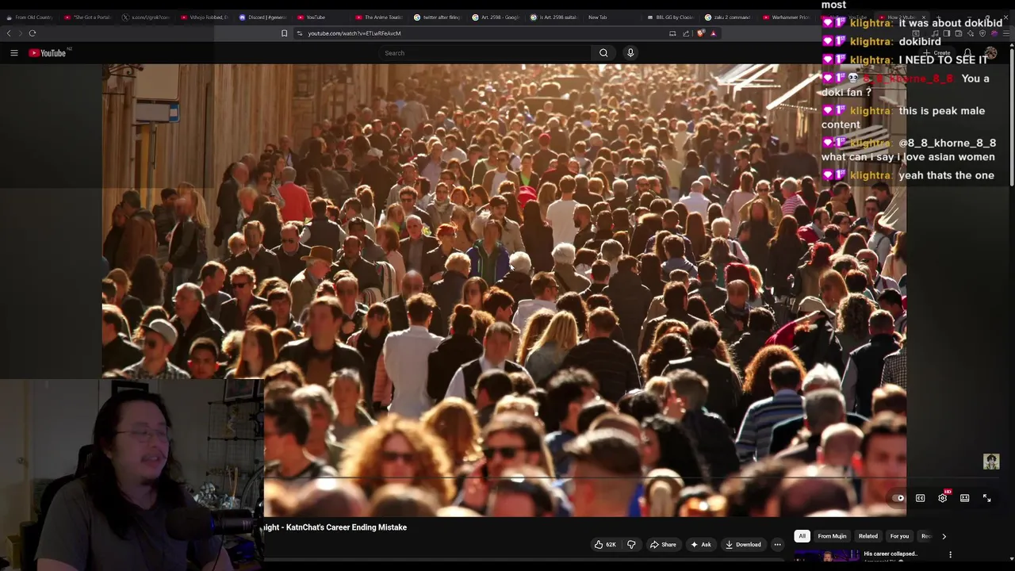Switch to 'zaku 2 commander' Google tab
The width and height of the screenshot is (1015, 571).
coord(730,17)
